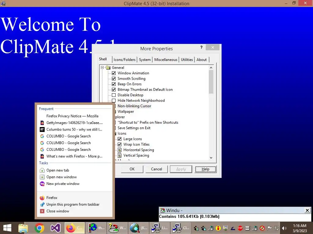Open Columbo turns 50 jump list entry
Viewport: 313px width, 234px height.
click(75, 129)
